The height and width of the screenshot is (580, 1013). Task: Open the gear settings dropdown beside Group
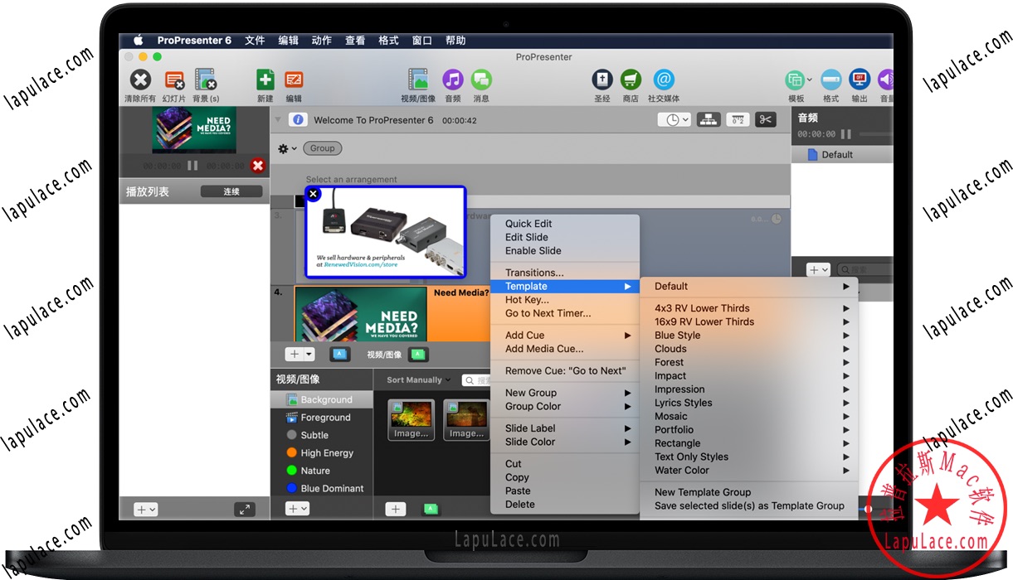[x=286, y=149]
